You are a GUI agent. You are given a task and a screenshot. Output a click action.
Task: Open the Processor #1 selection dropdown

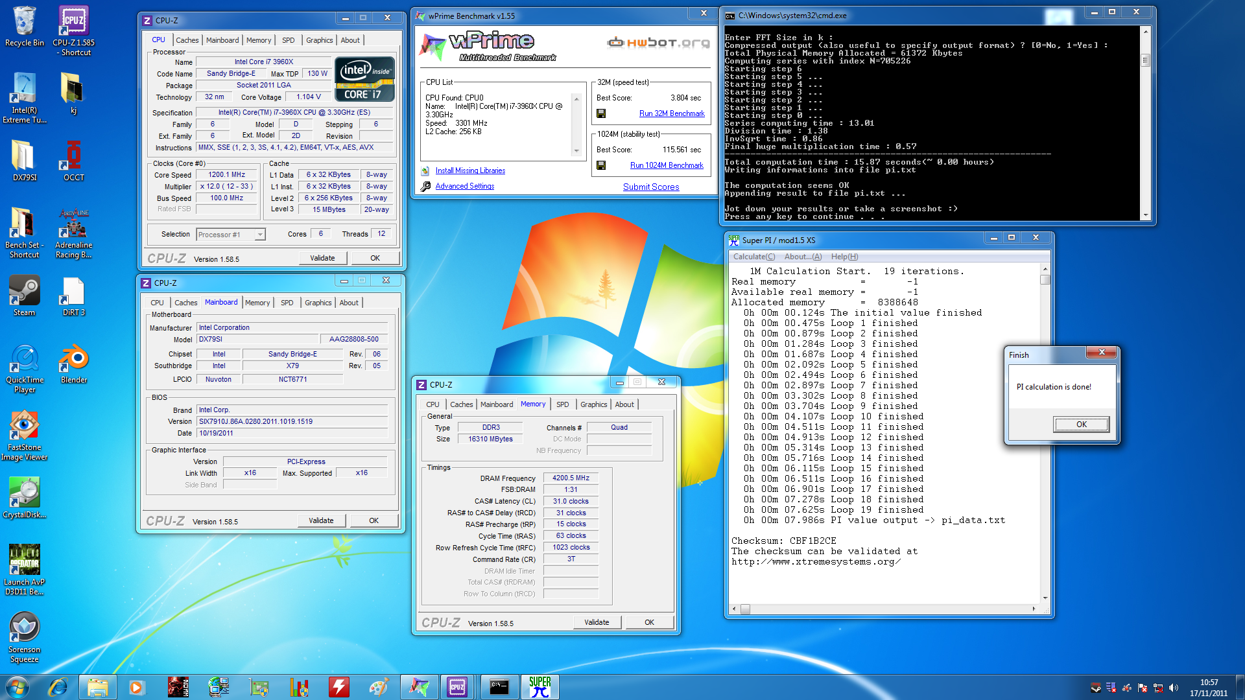click(231, 235)
